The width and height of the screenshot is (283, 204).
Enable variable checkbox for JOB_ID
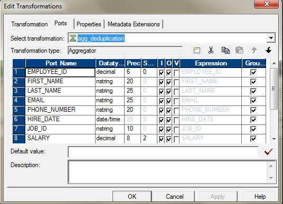pos(176,130)
